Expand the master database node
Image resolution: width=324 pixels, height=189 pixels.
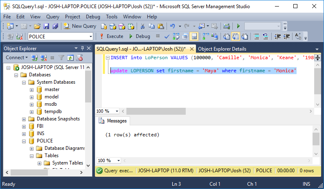point(32,90)
